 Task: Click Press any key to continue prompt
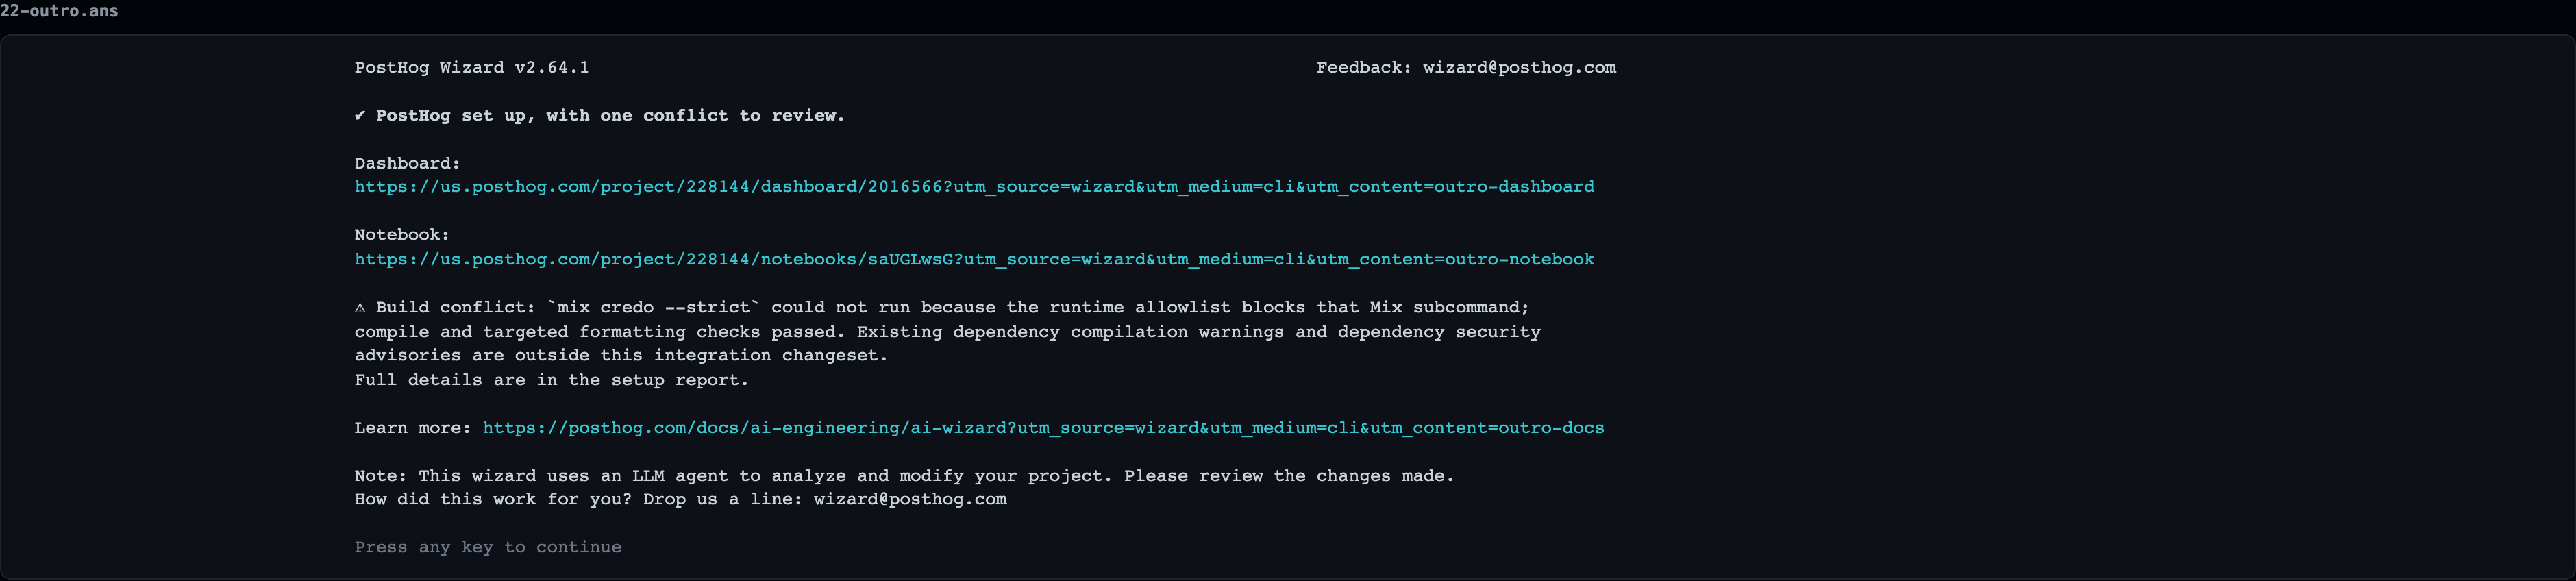[488, 548]
